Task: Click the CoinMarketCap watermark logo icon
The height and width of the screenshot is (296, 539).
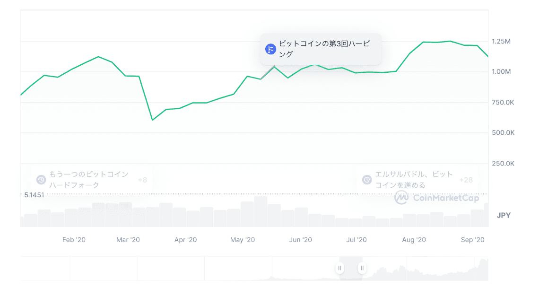Action: click(401, 198)
